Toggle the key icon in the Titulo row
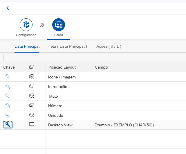 (x=8, y=96)
